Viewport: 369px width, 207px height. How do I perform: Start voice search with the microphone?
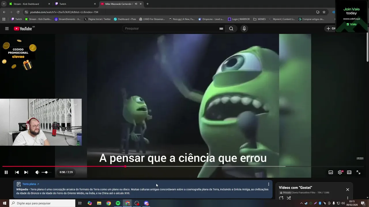244,28
